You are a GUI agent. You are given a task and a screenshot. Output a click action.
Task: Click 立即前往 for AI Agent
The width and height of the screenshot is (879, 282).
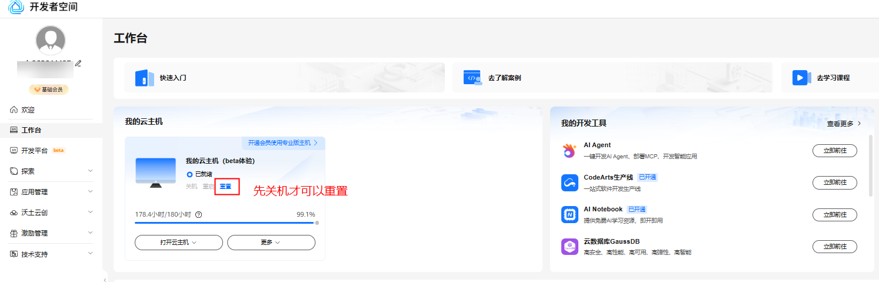835,151
